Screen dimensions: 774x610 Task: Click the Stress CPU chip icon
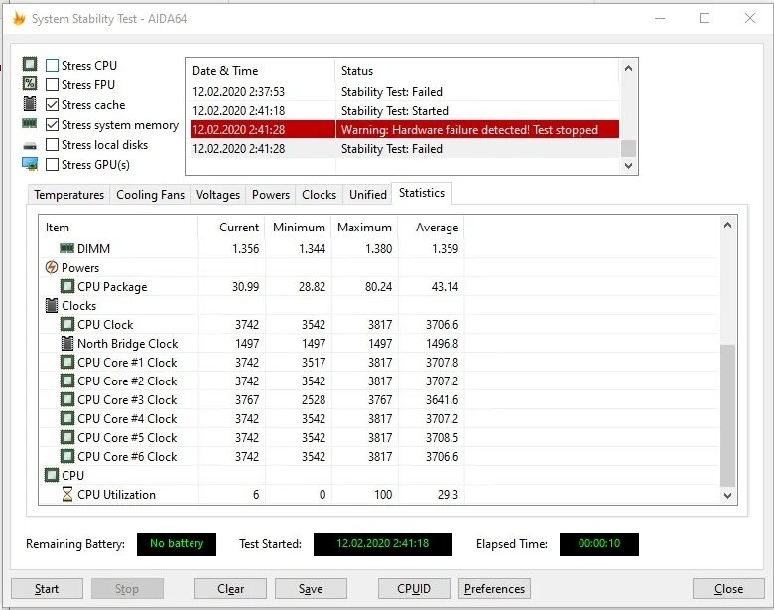(x=30, y=64)
